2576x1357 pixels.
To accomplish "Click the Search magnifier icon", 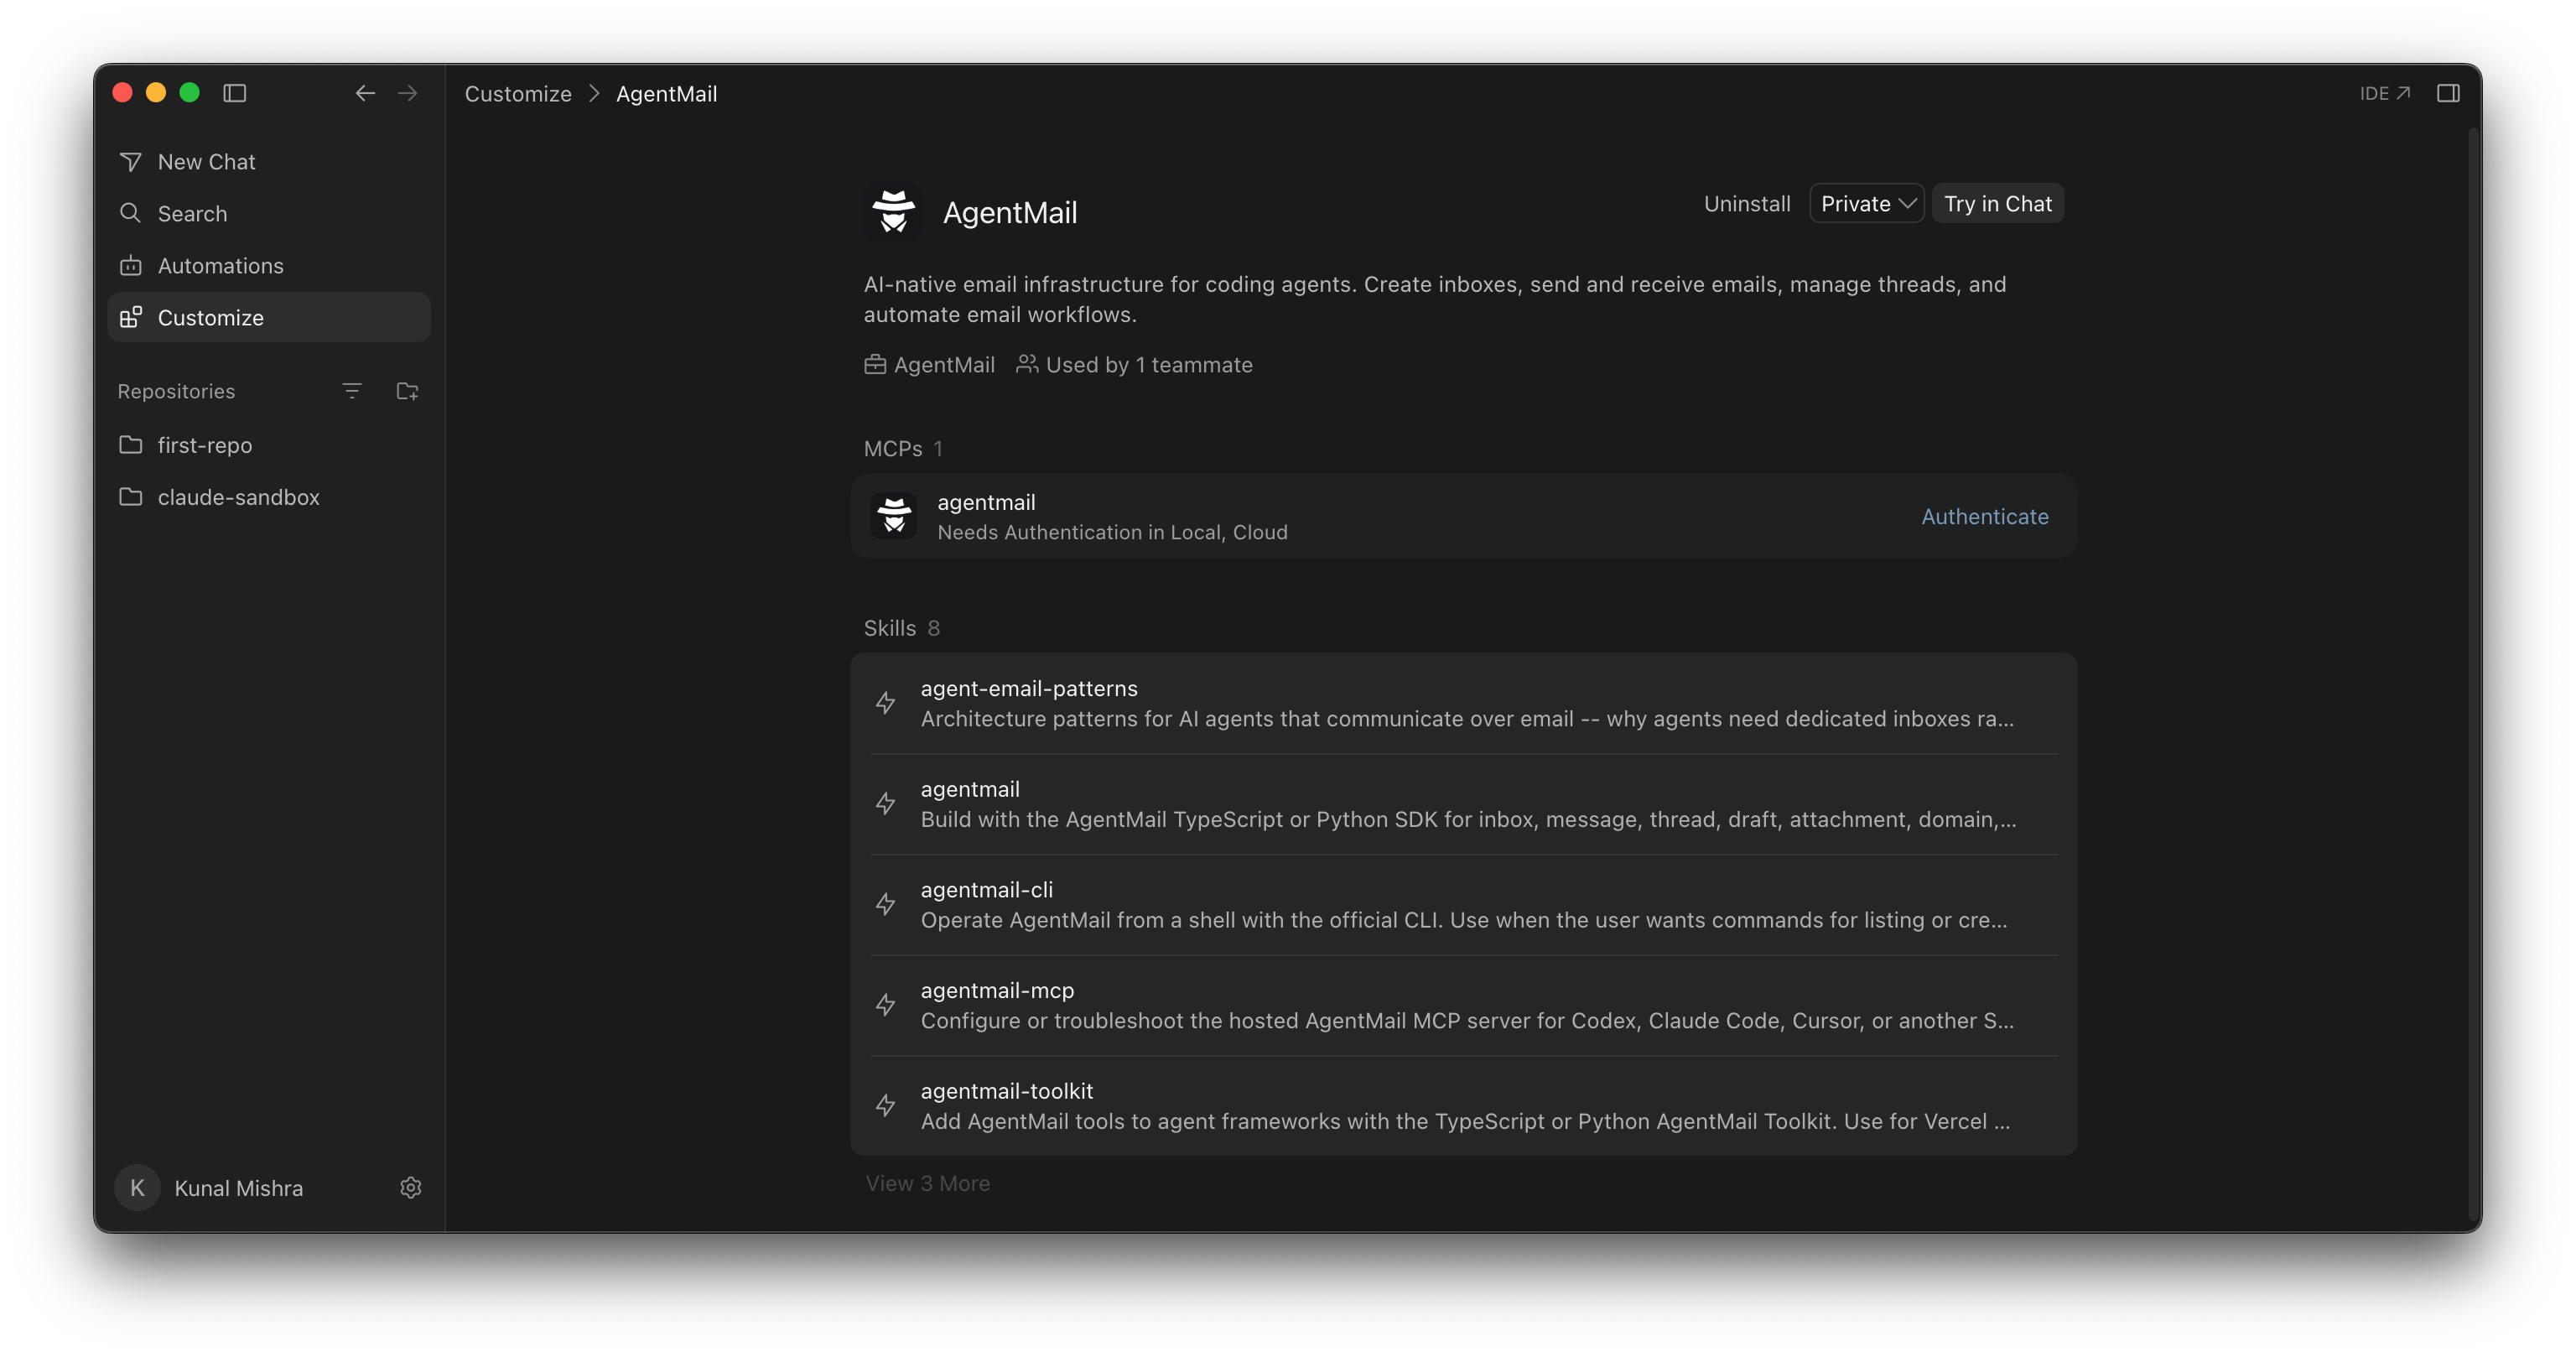I will [131, 213].
